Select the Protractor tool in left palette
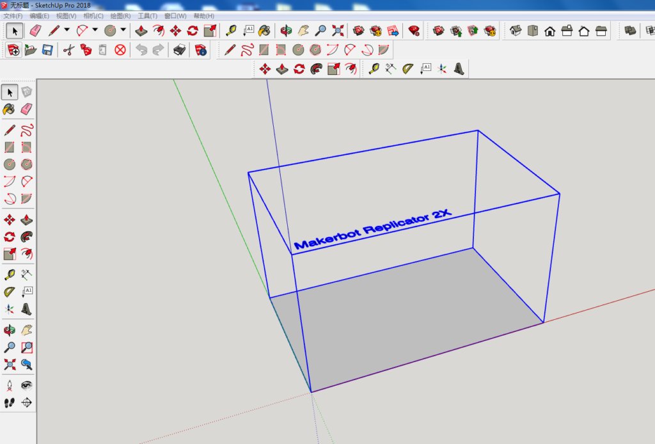This screenshot has height=444, width=655. pyautogui.click(x=9, y=292)
